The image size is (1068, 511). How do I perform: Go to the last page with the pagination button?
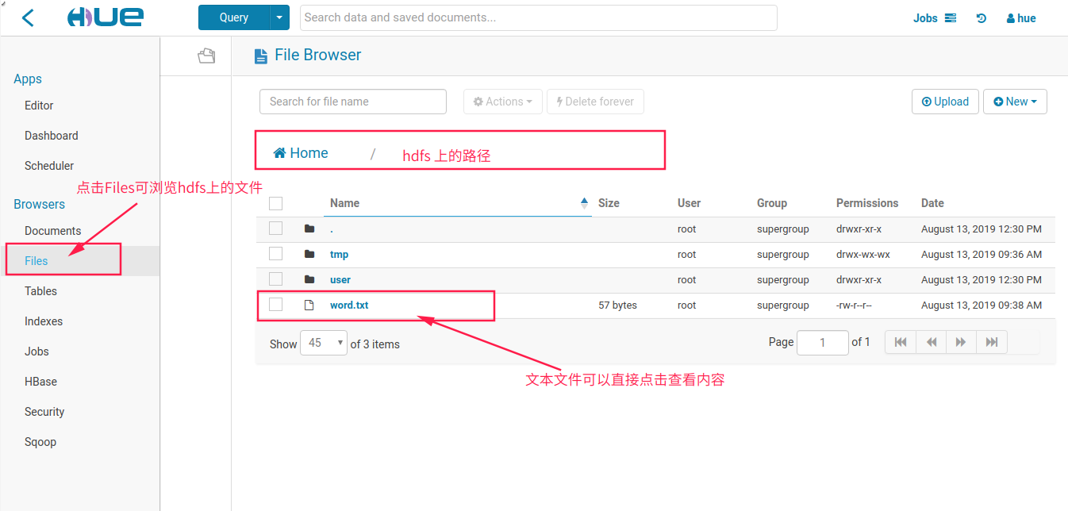(x=992, y=342)
